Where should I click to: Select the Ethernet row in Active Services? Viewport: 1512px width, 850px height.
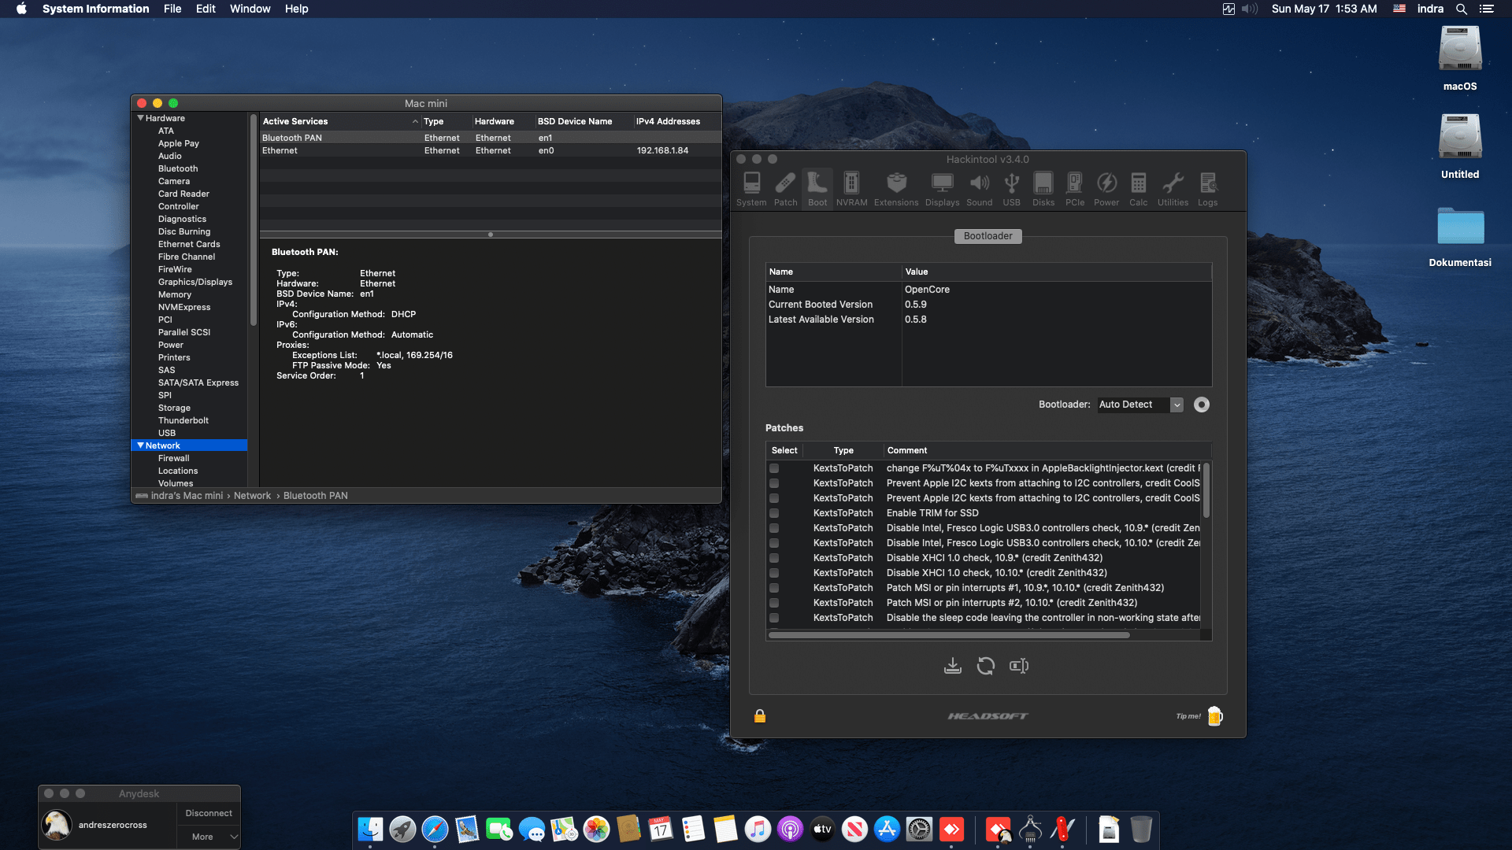click(x=491, y=150)
